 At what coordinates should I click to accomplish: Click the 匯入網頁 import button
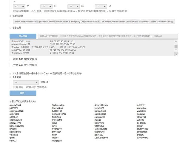[x=23, y=36]
